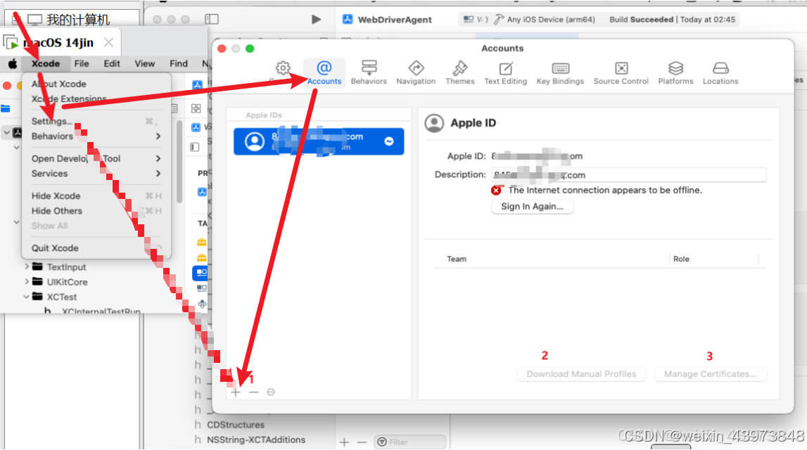Open the Find menu

[x=179, y=64]
